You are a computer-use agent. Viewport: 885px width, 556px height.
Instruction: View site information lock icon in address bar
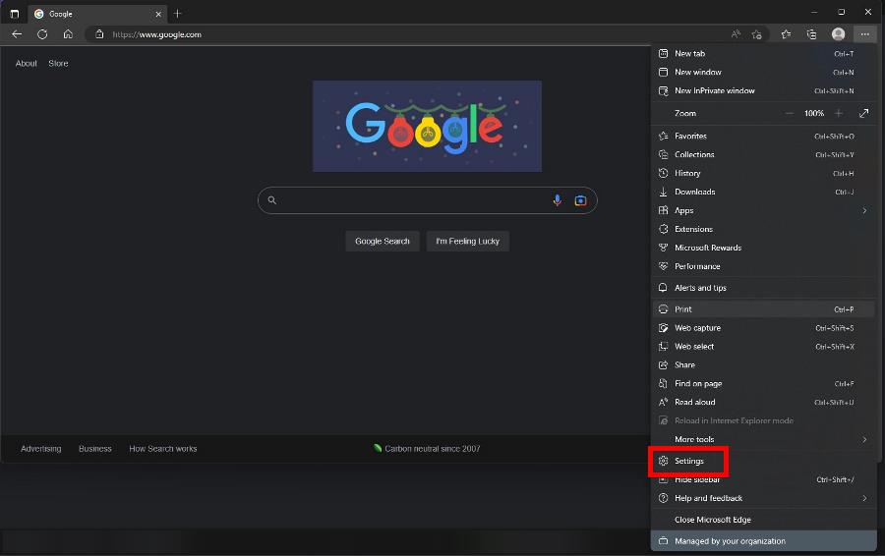point(99,34)
